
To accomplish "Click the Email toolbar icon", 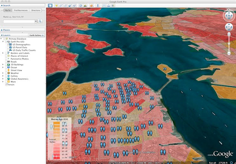I will click(104, 6).
